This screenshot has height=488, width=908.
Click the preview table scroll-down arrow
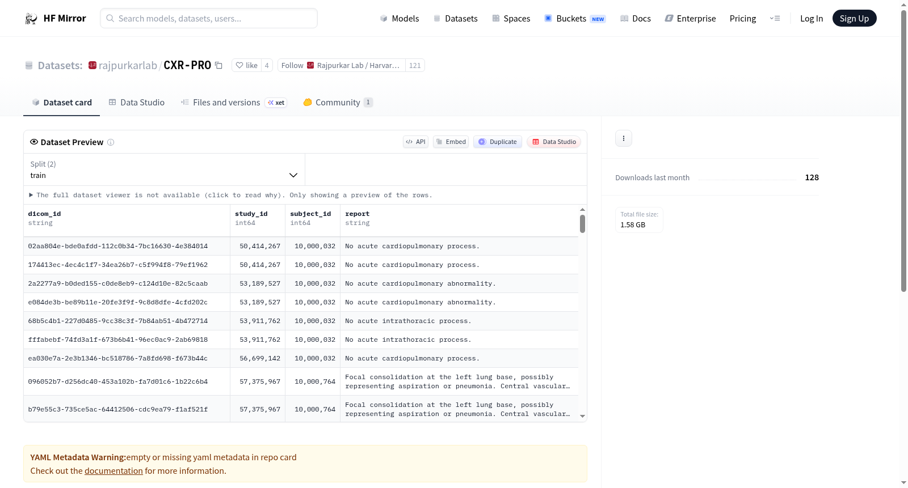click(x=582, y=416)
